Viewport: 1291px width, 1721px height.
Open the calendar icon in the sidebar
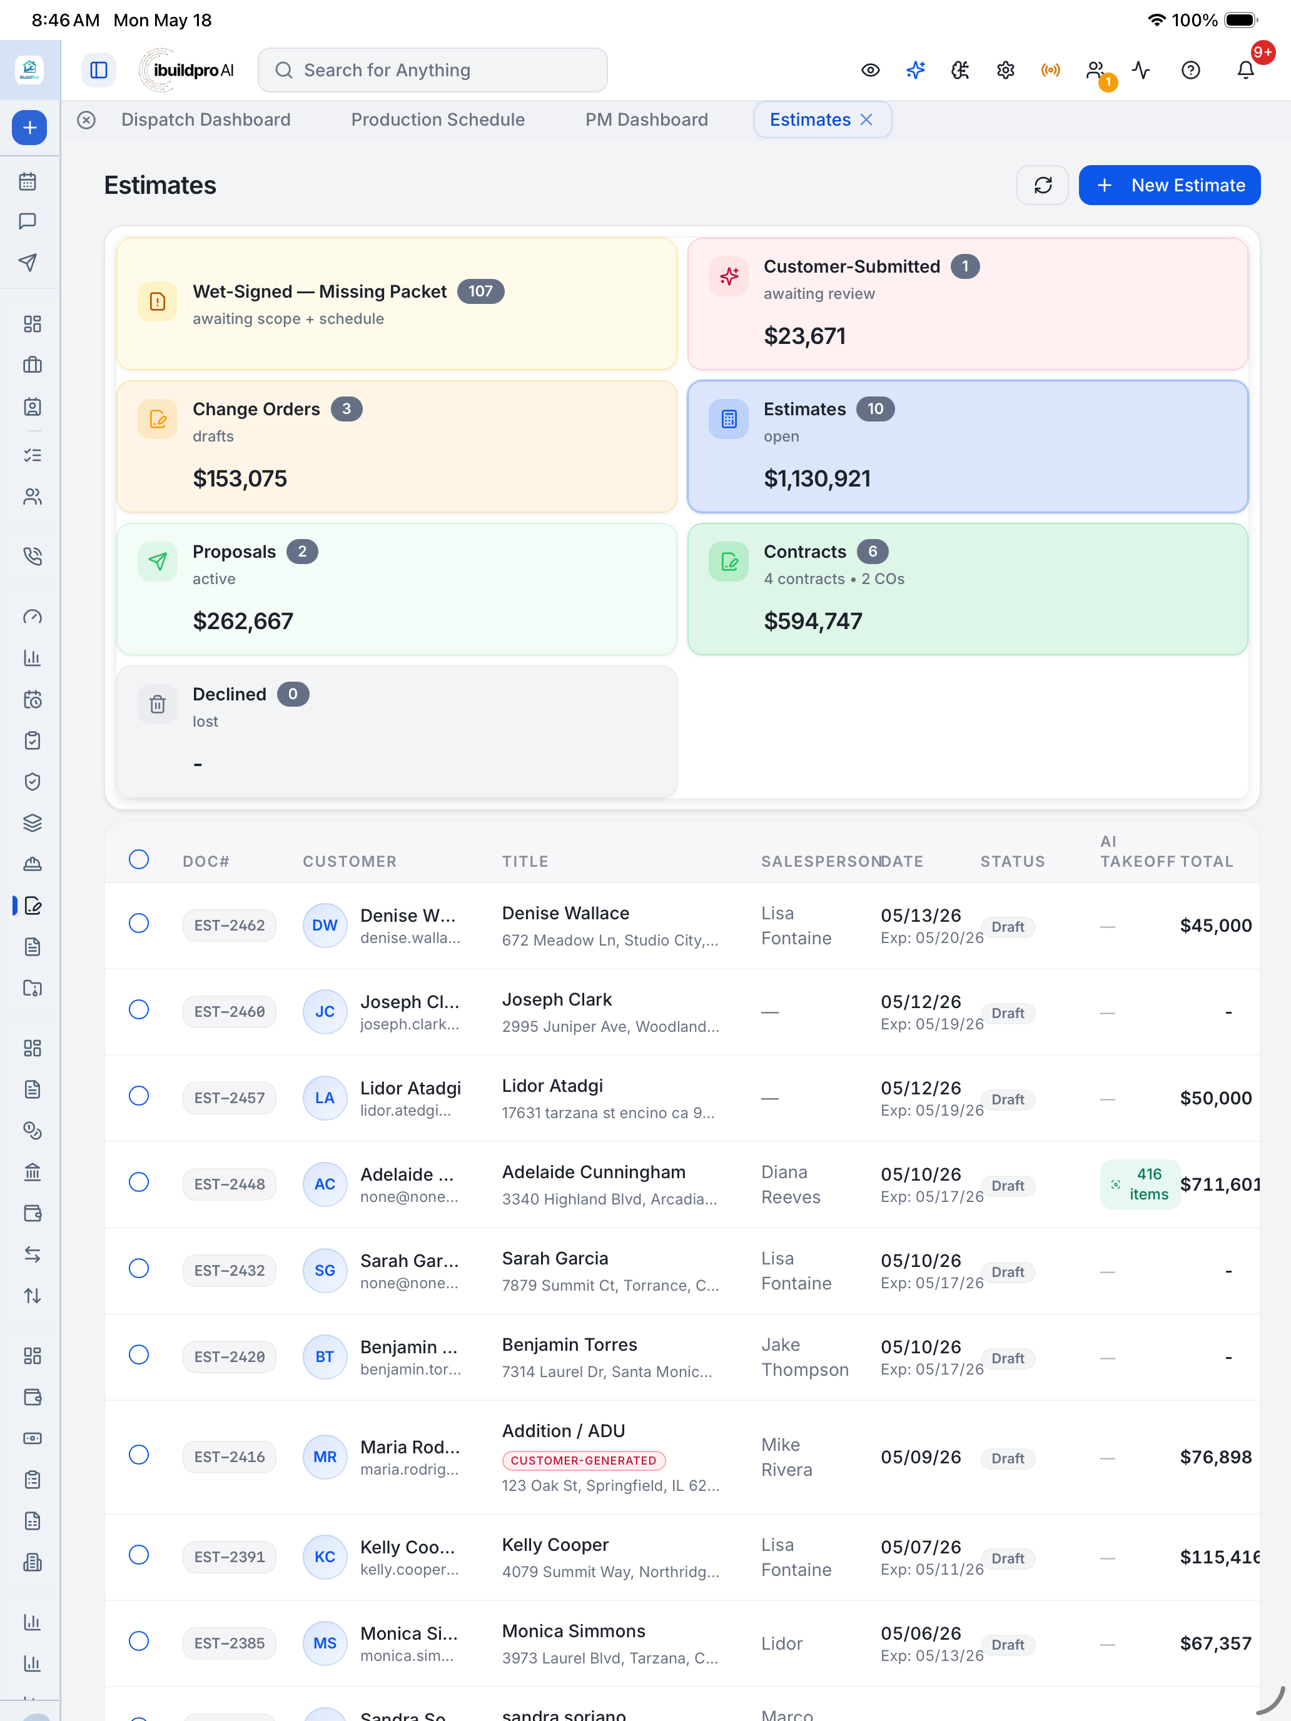click(x=28, y=181)
